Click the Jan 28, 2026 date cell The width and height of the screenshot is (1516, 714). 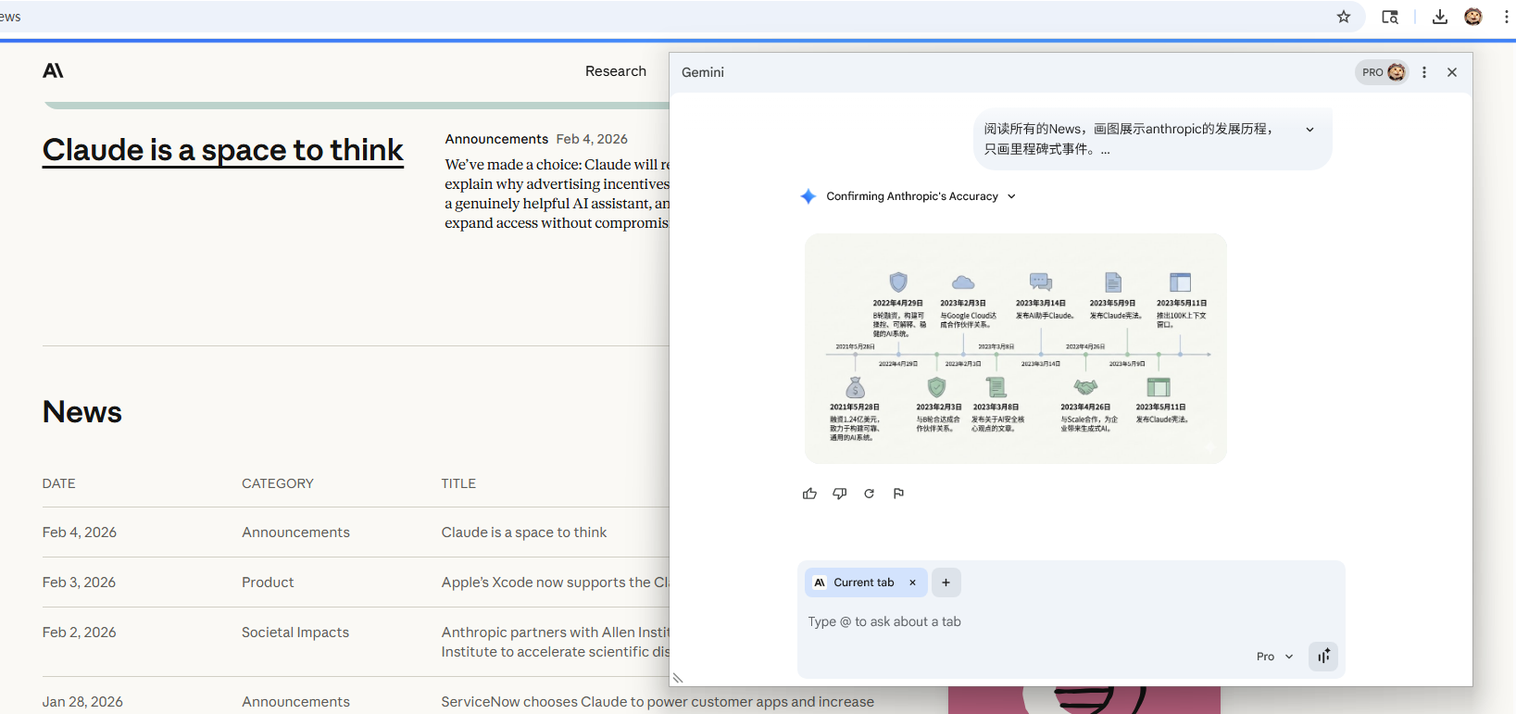[82, 702]
